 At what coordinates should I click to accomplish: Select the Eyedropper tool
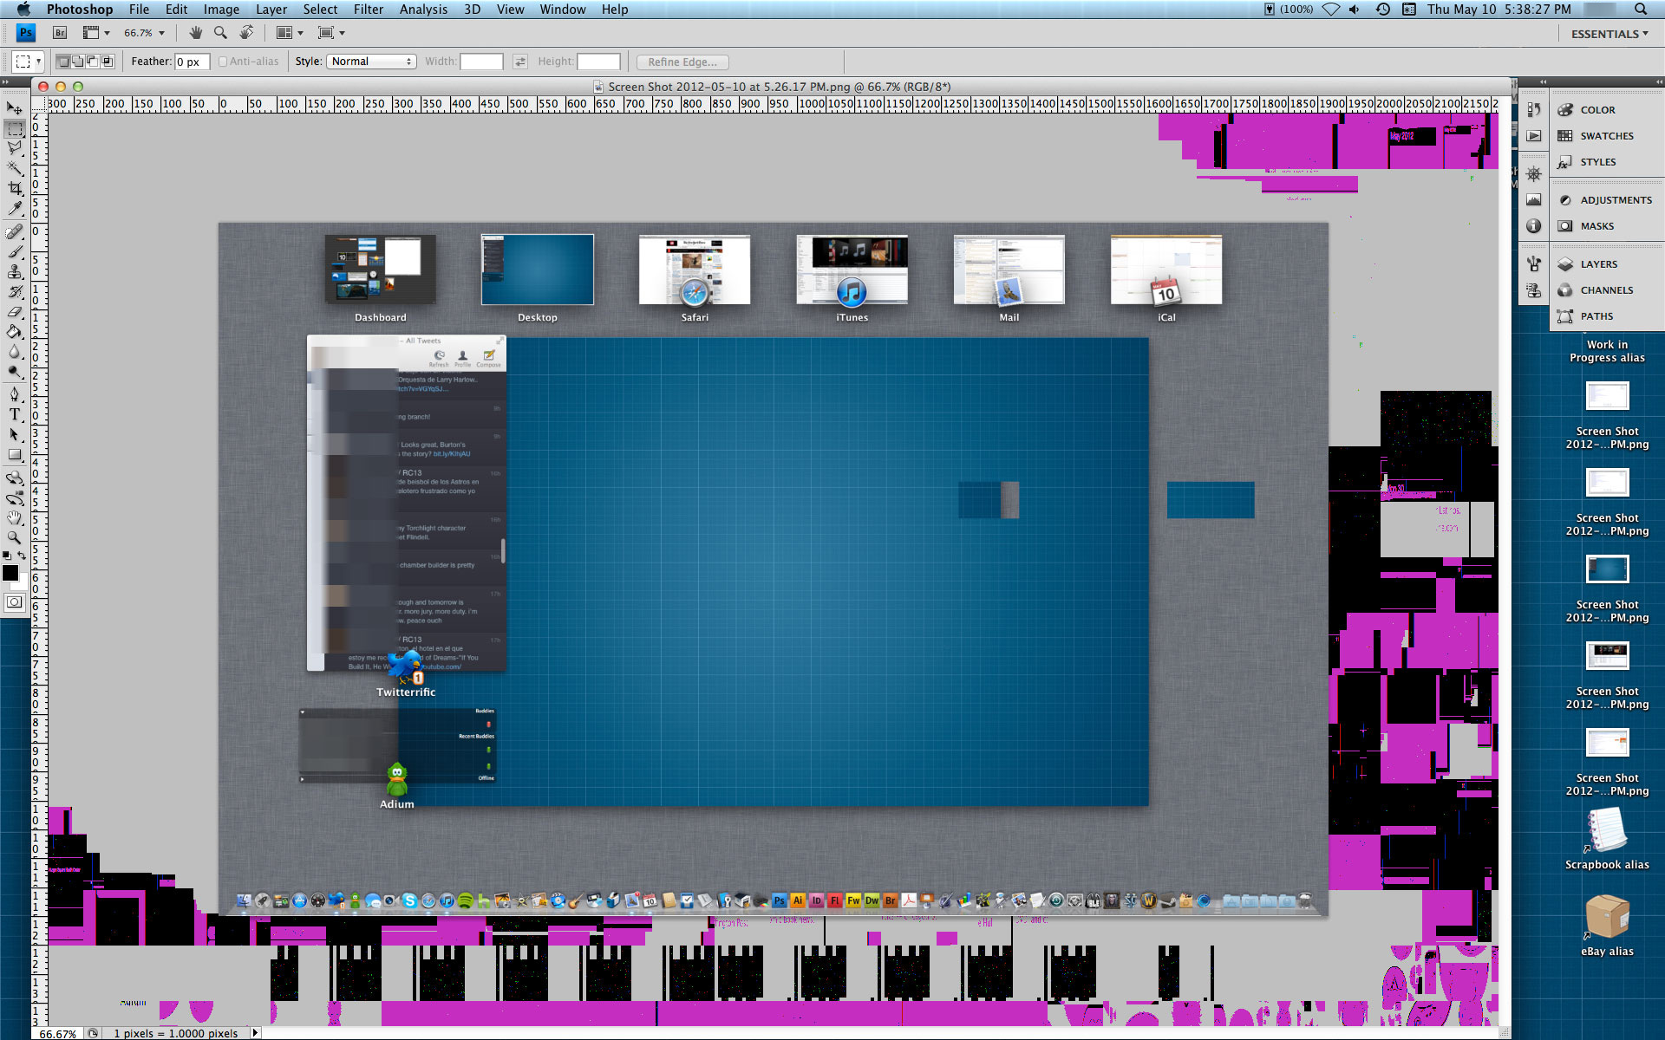click(15, 209)
